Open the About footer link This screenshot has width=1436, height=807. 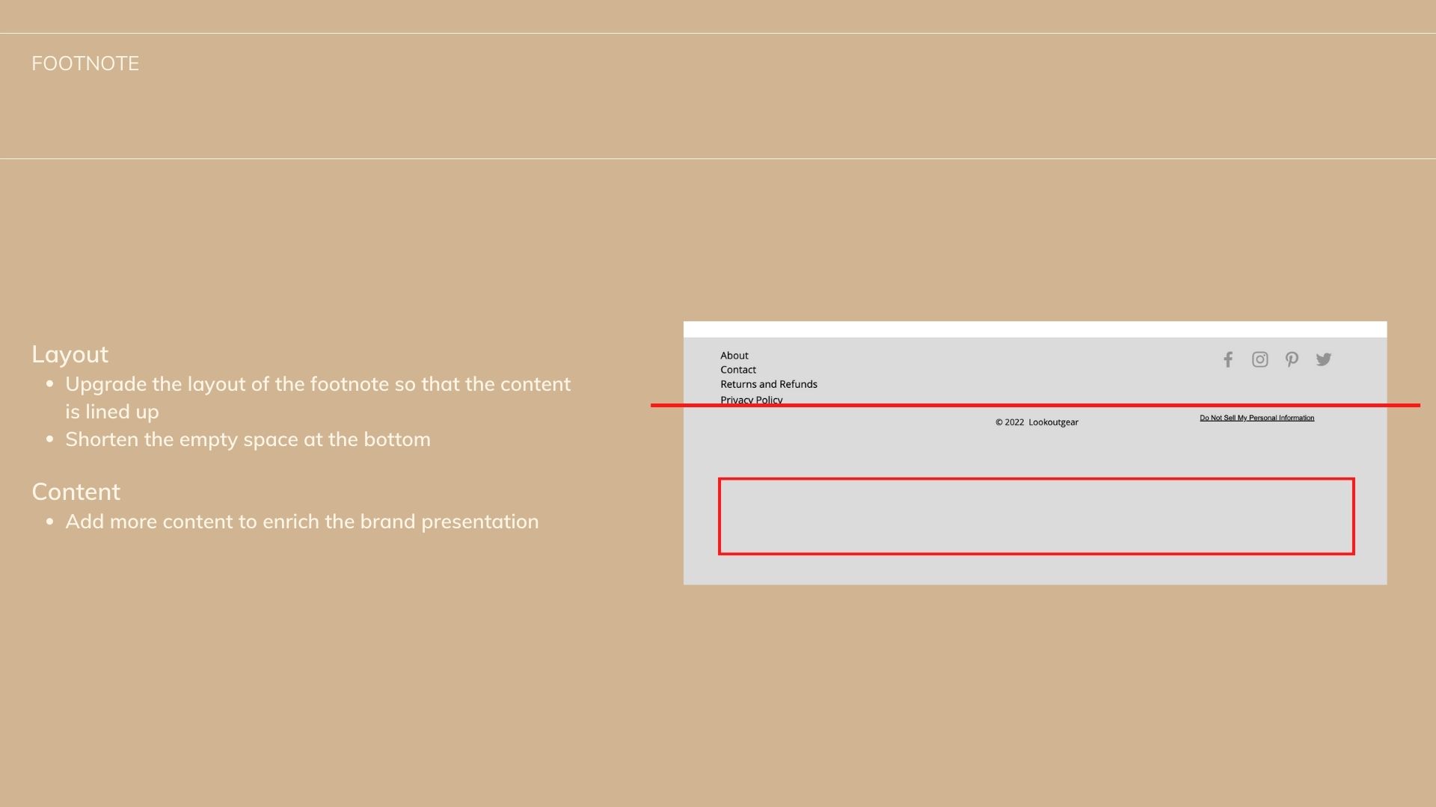coord(734,356)
